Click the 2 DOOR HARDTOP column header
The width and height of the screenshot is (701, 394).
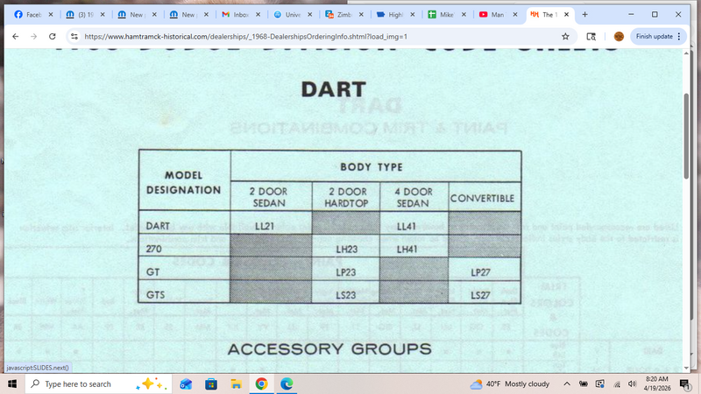pyautogui.click(x=346, y=197)
